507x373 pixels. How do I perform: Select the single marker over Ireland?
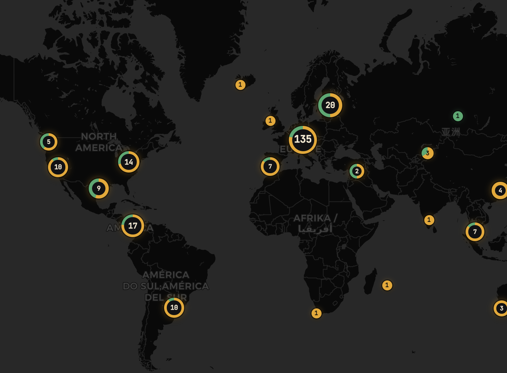[x=271, y=121]
